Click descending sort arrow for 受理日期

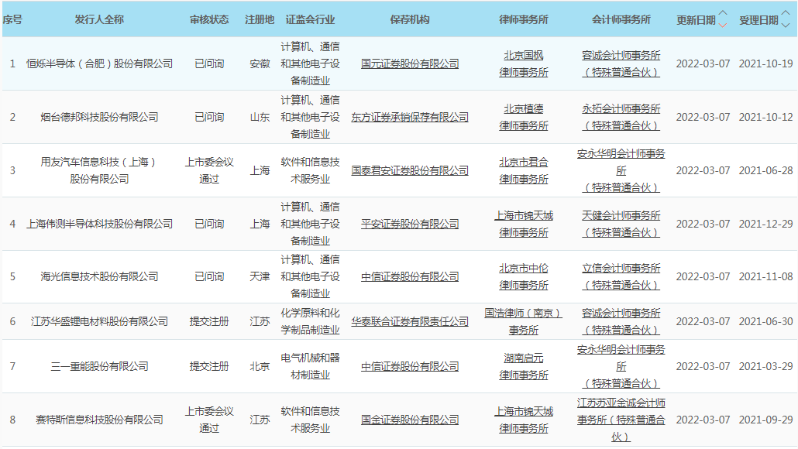coord(785,25)
